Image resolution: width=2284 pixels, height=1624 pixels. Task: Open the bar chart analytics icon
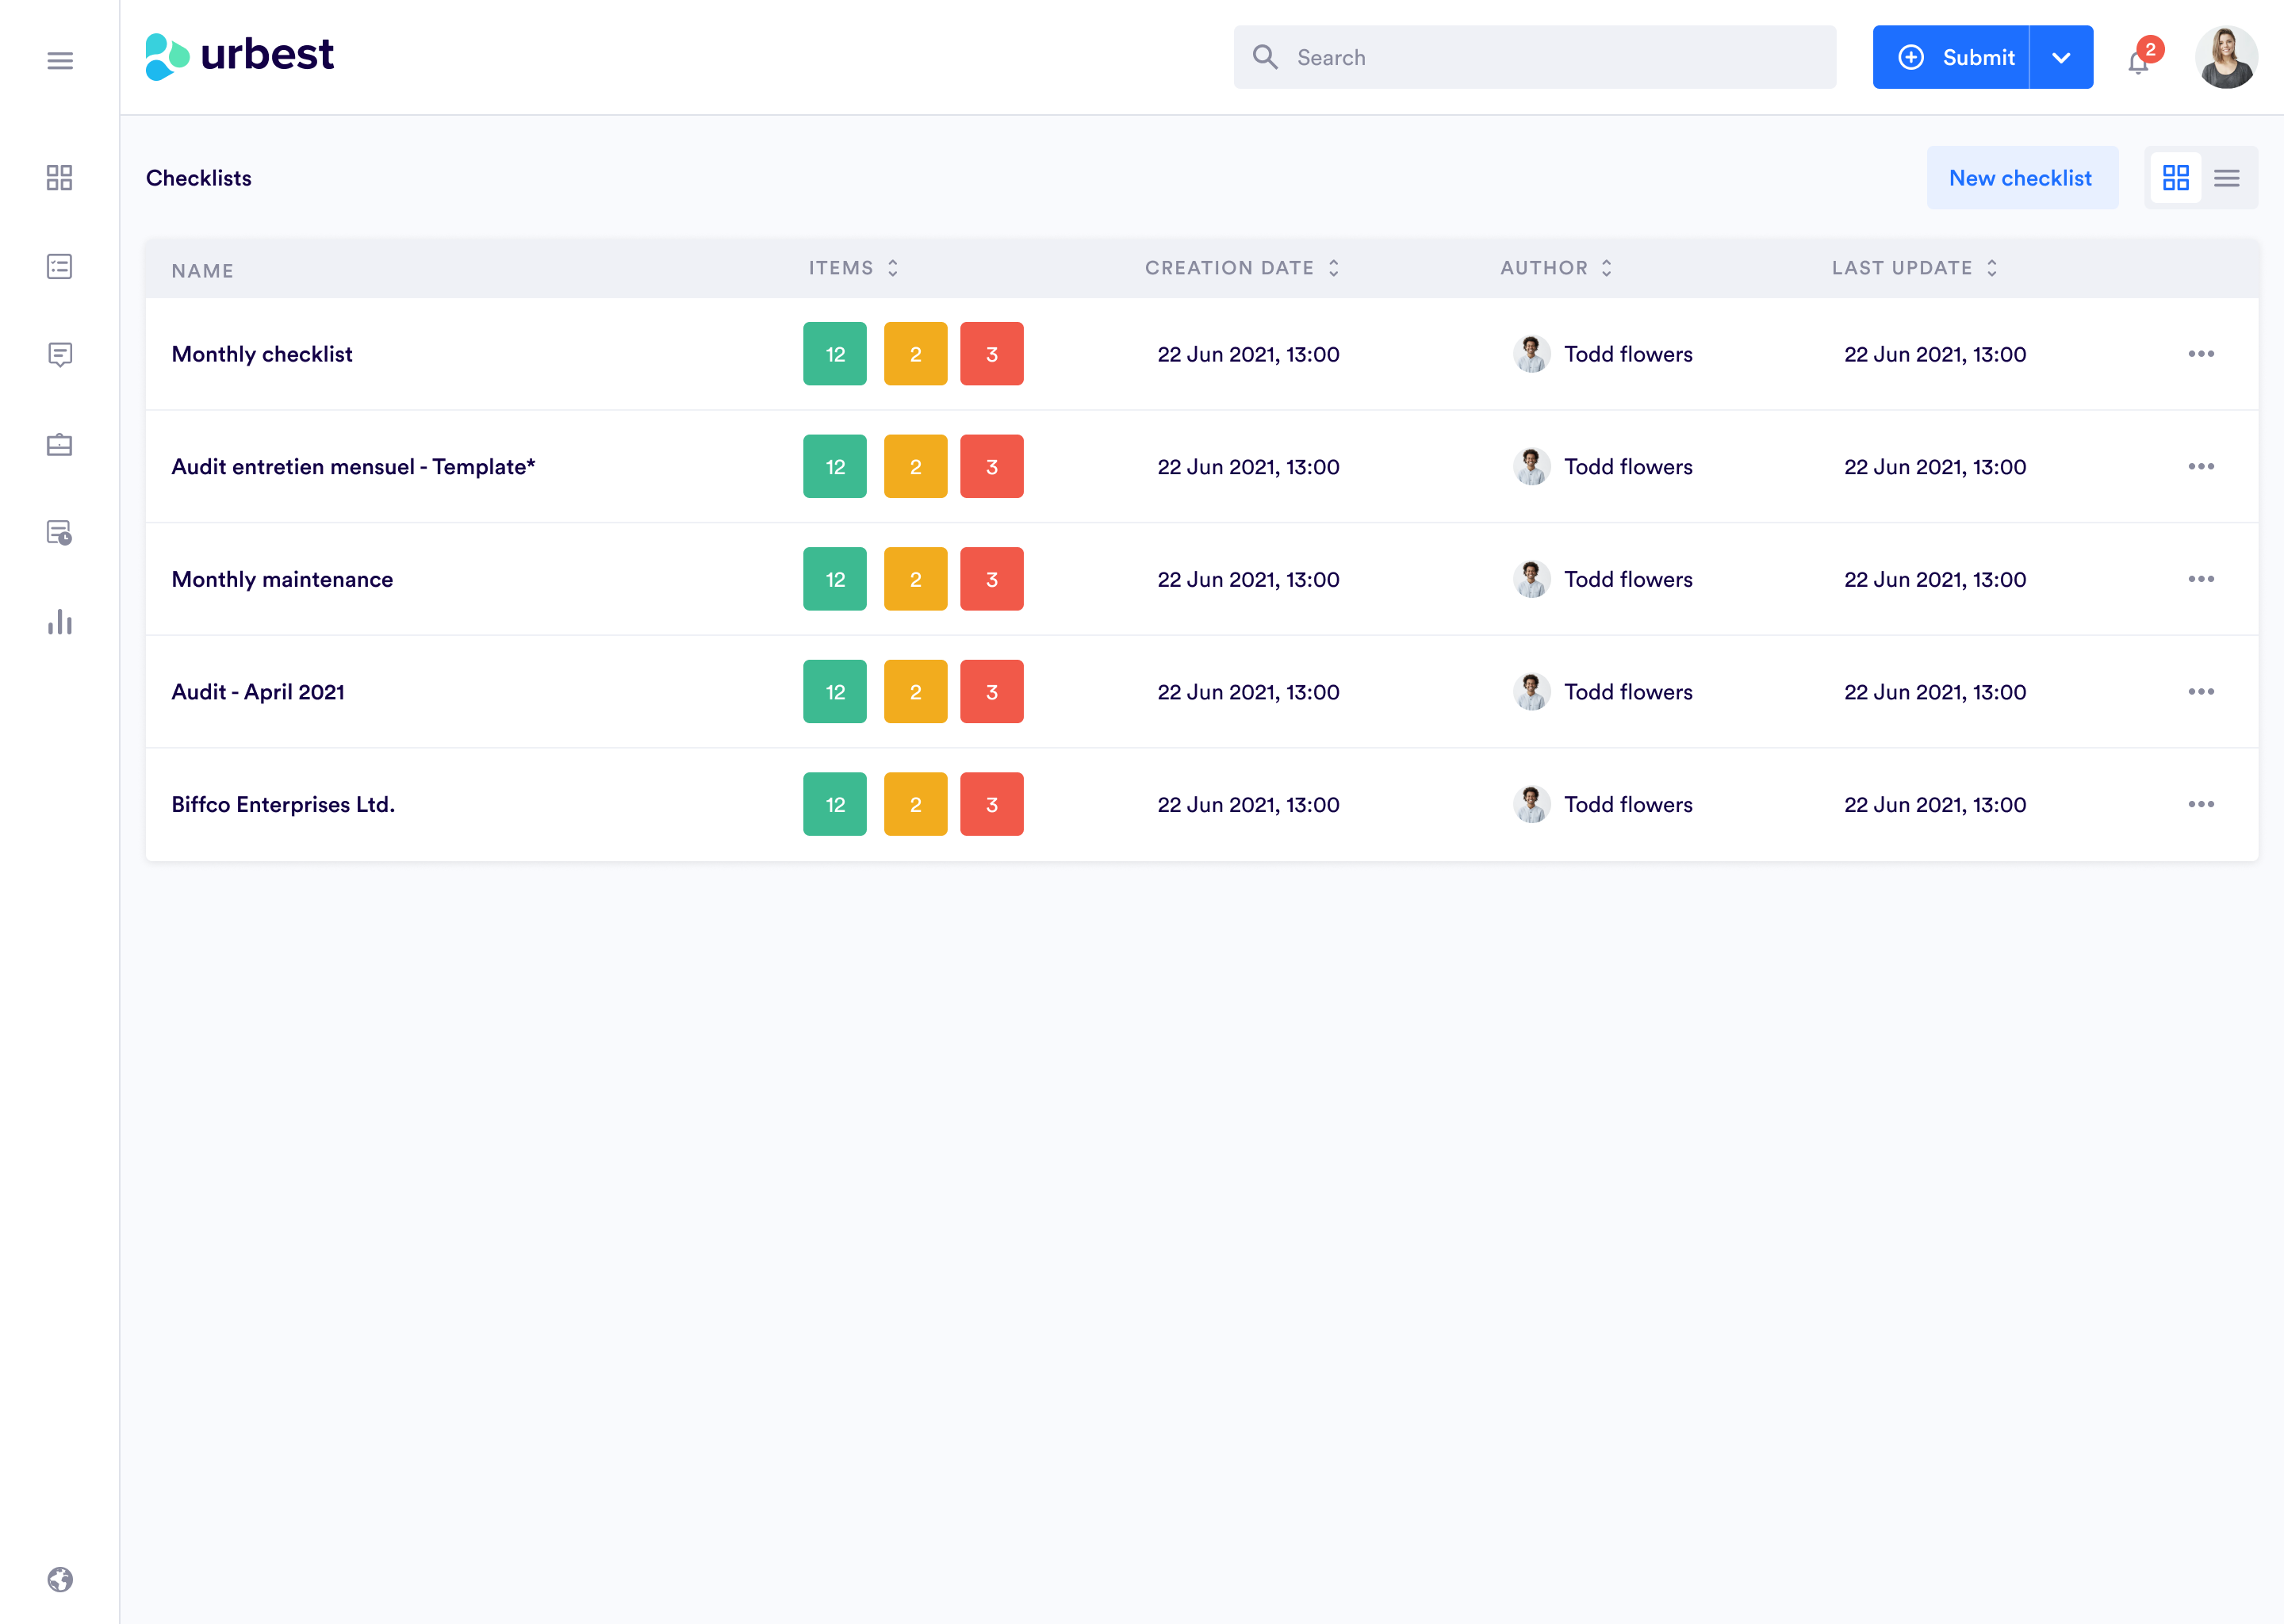(60, 622)
